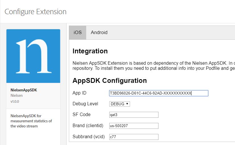This screenshot has width=235, height=145.
Task: Select the Subbrand (vcid) input field
Action: [x=134, y=137]
